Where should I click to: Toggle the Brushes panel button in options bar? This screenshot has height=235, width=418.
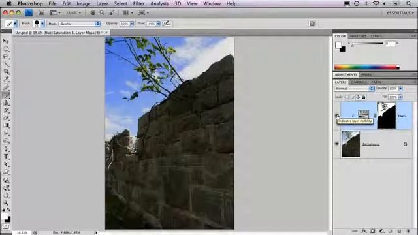[x=312, y=23]
